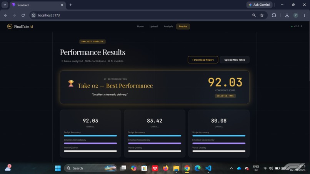Show hidden system tray icons

click(231, 168)
